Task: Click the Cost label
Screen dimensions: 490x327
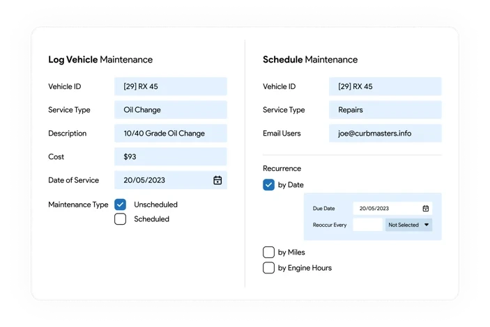Action: (56, 157)
